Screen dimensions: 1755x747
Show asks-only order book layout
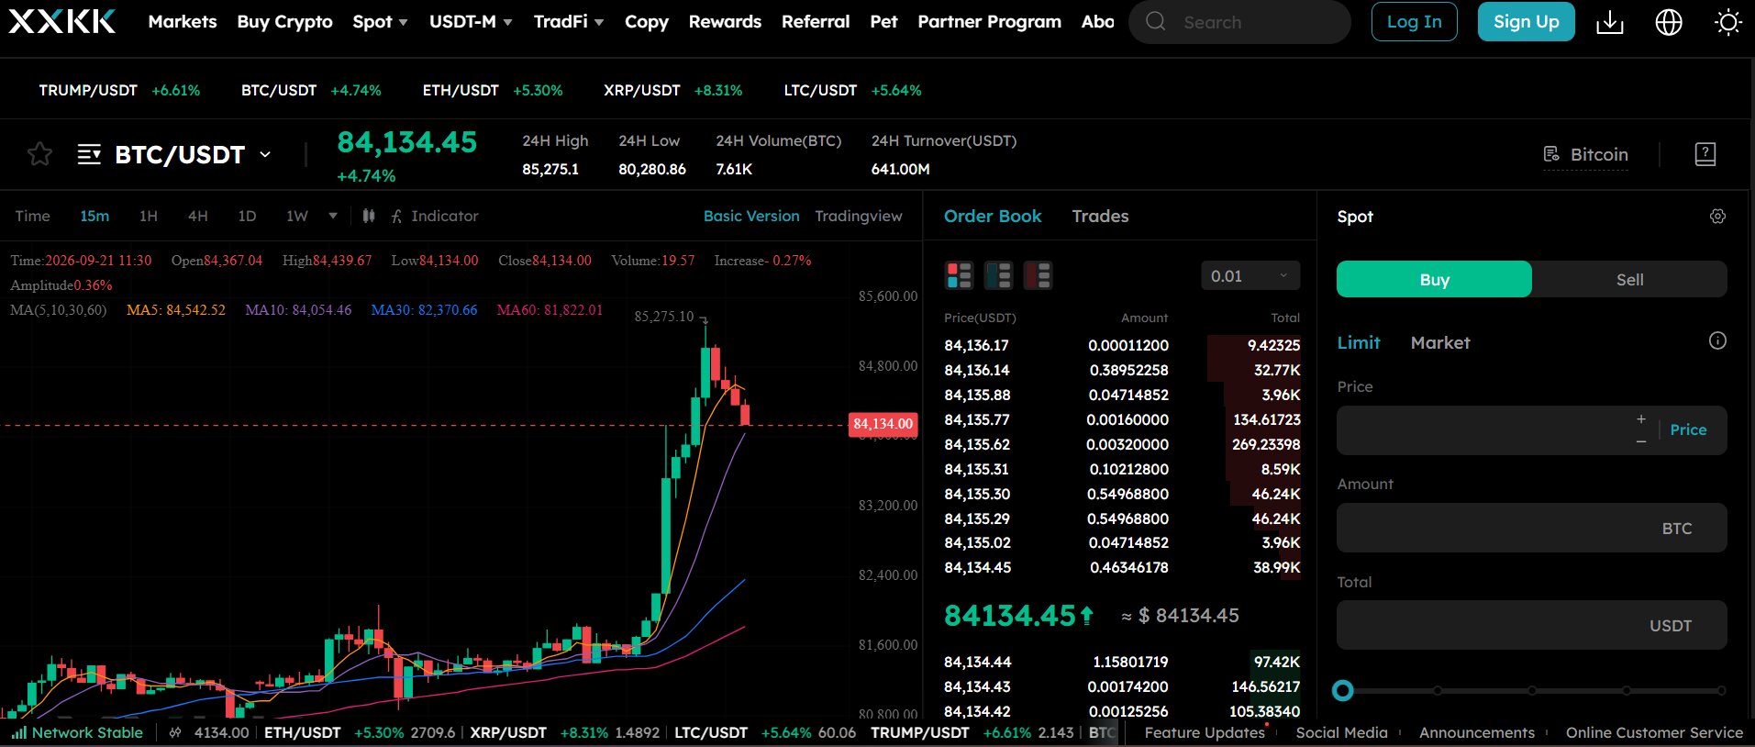pyautogui.click(x=1038, y=275)
